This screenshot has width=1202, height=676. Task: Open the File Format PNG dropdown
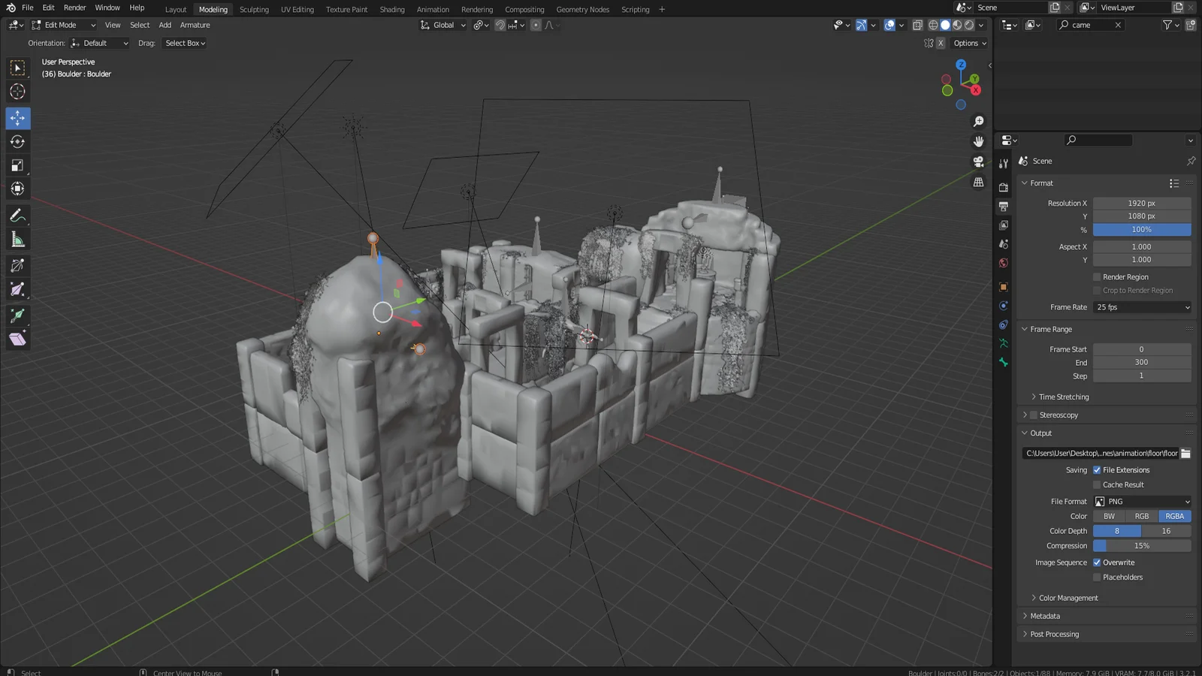tap(1142, 502)
